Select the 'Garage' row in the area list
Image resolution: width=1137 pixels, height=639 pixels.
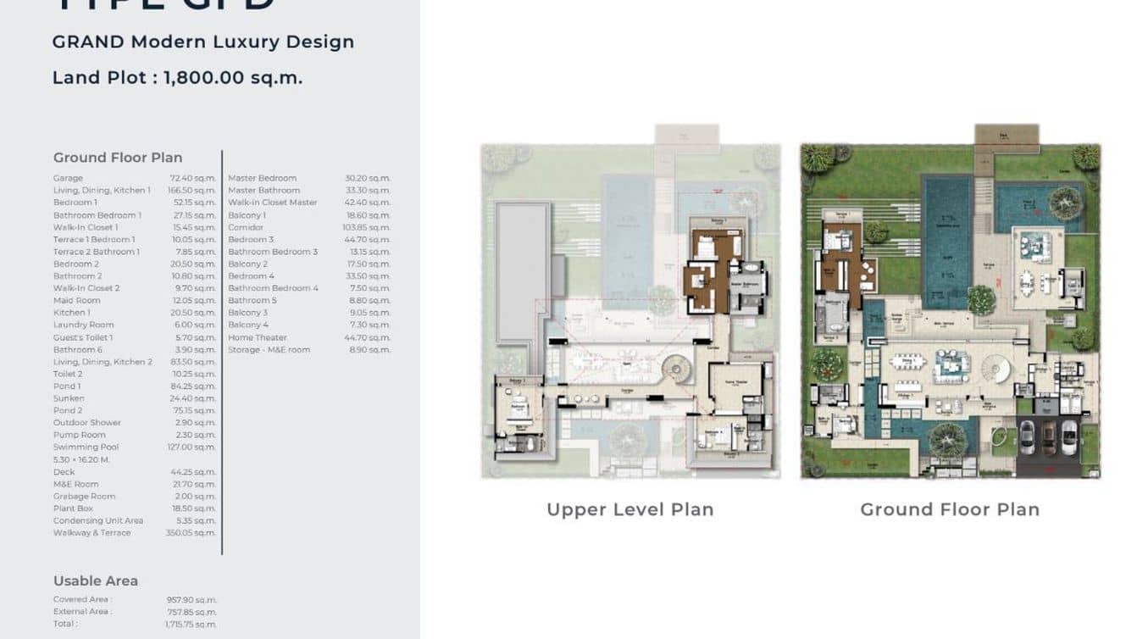coord(68,178)
